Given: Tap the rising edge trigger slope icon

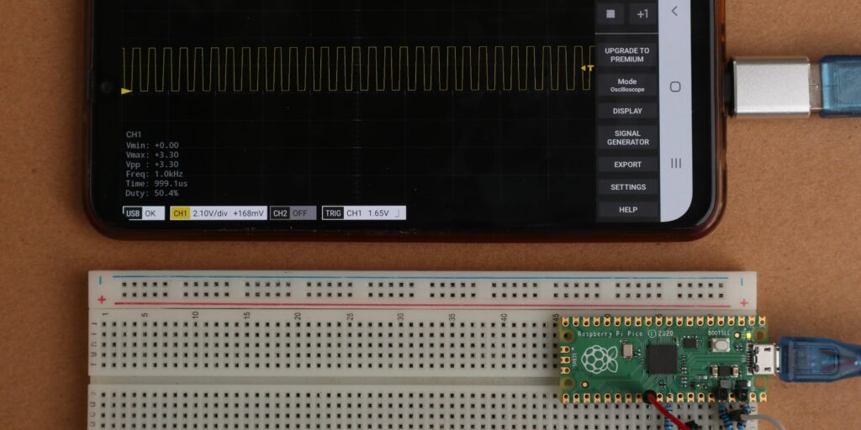Looking at the screenshot, I should pyautogui.click(x=397, y=213).
